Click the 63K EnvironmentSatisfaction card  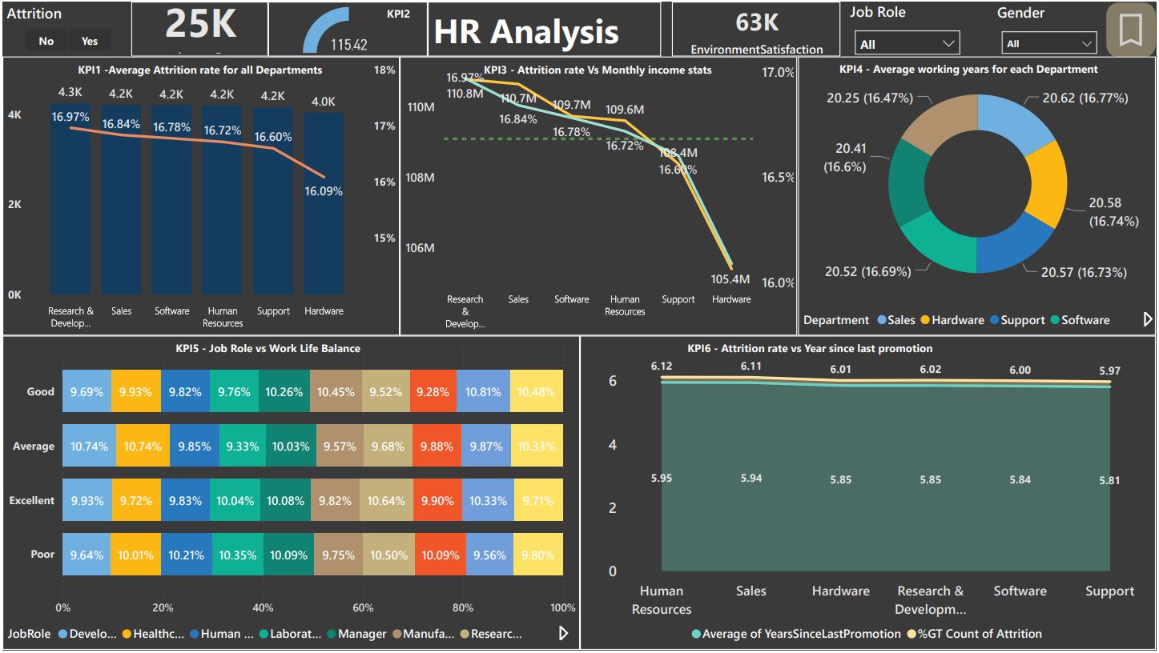757,30
